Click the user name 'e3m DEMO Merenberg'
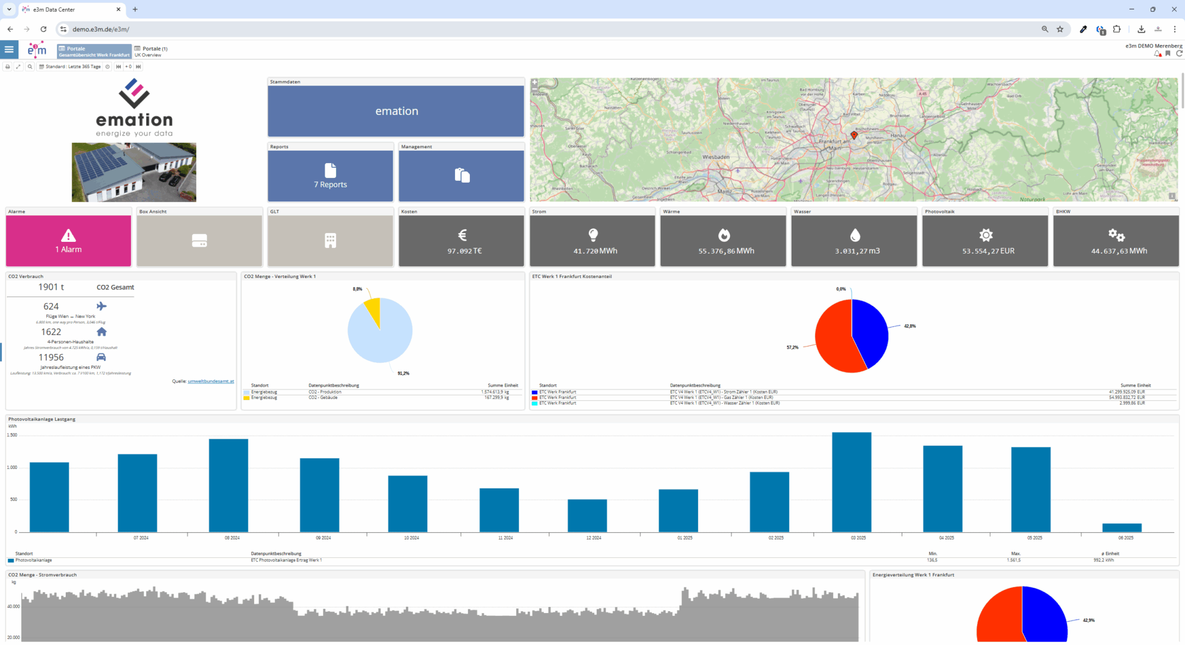 (x=1154, y=46)
